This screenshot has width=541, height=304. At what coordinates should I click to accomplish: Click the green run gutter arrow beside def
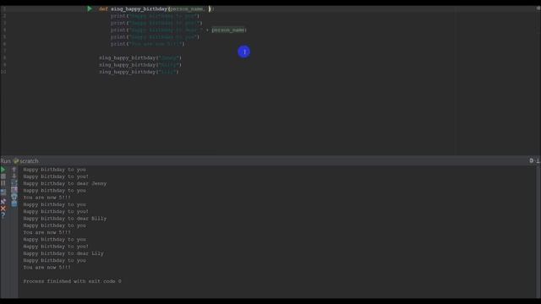pos(90,8)
